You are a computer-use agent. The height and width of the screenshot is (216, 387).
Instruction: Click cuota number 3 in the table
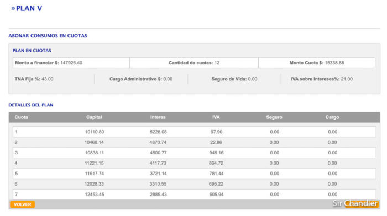point(16,153)
